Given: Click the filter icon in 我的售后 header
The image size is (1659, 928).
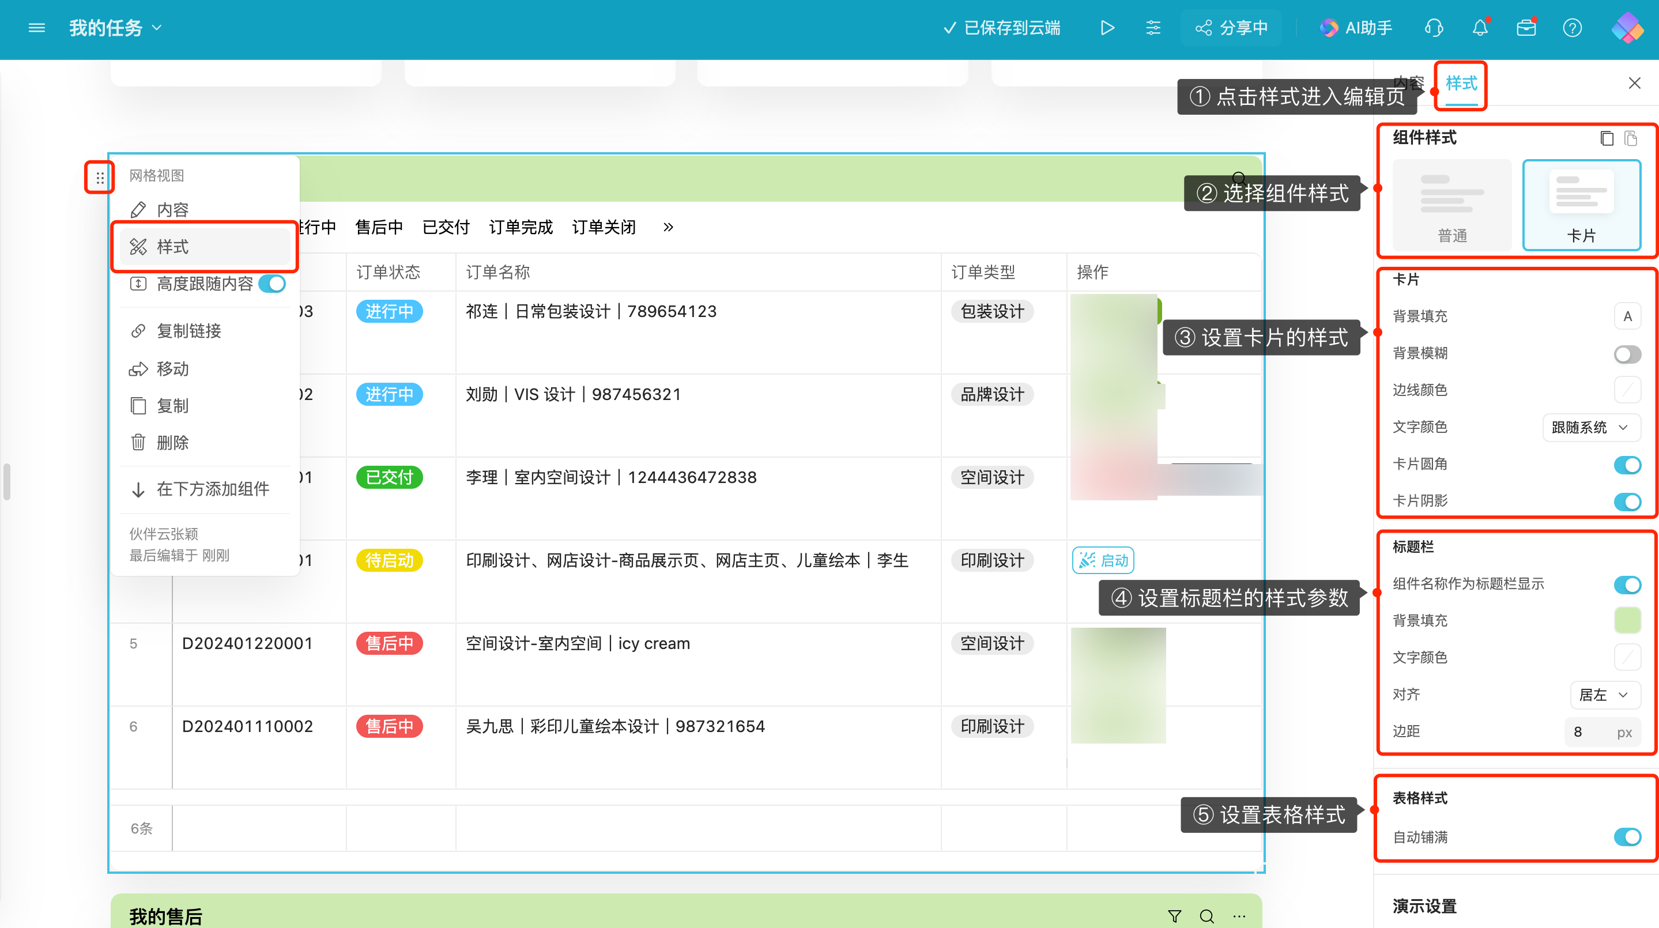Looking at the screenshot, I should [1174, 916].
